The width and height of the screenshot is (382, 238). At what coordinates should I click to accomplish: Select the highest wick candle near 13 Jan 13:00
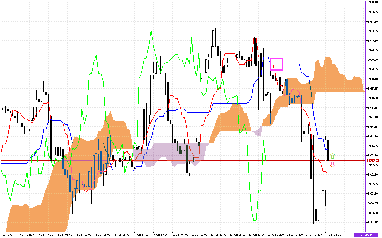(254, 45)
